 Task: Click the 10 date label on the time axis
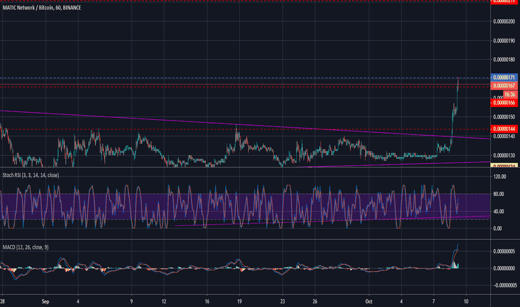(466, 301)
